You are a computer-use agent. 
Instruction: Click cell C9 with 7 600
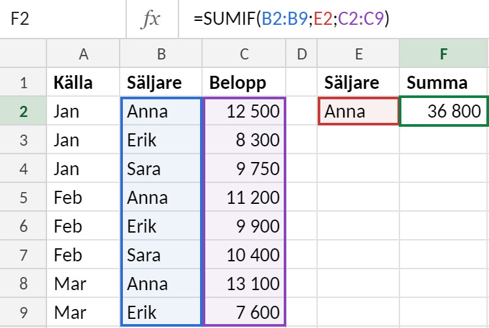[x=244, y=312]
